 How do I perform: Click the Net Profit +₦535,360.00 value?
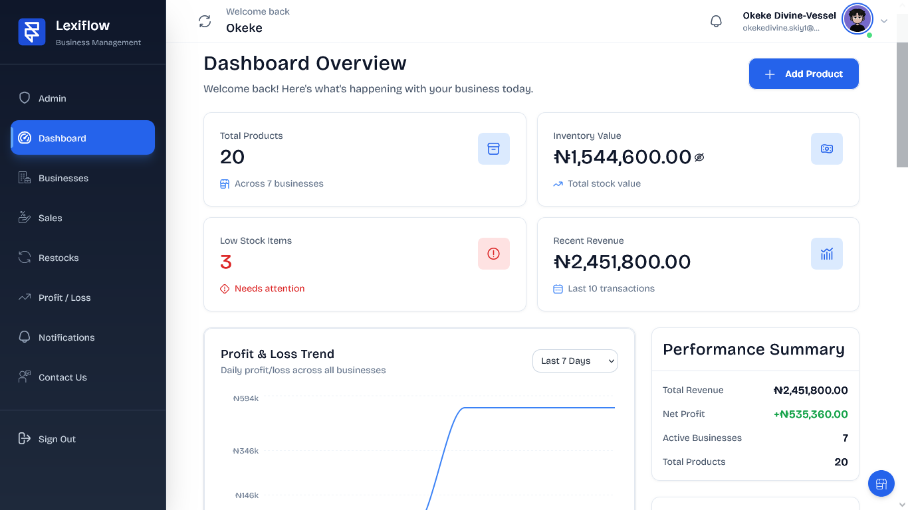pyautogui.click(x=811, y=414)
